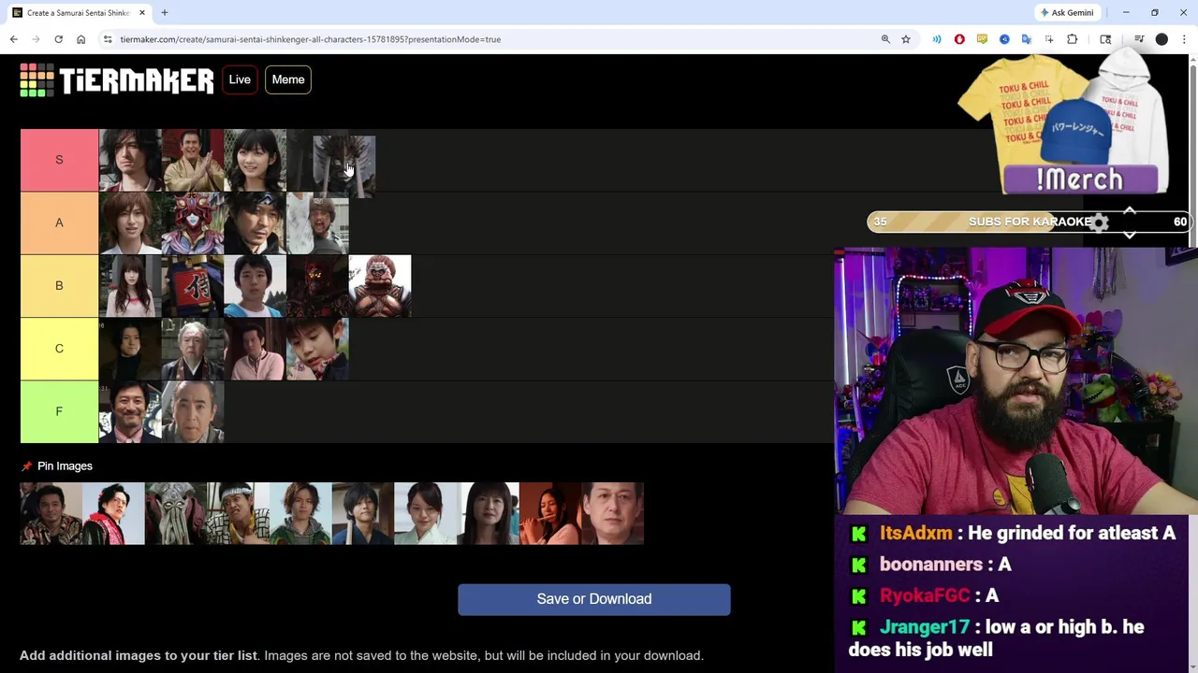Click the address bar URL

point(310,39)
